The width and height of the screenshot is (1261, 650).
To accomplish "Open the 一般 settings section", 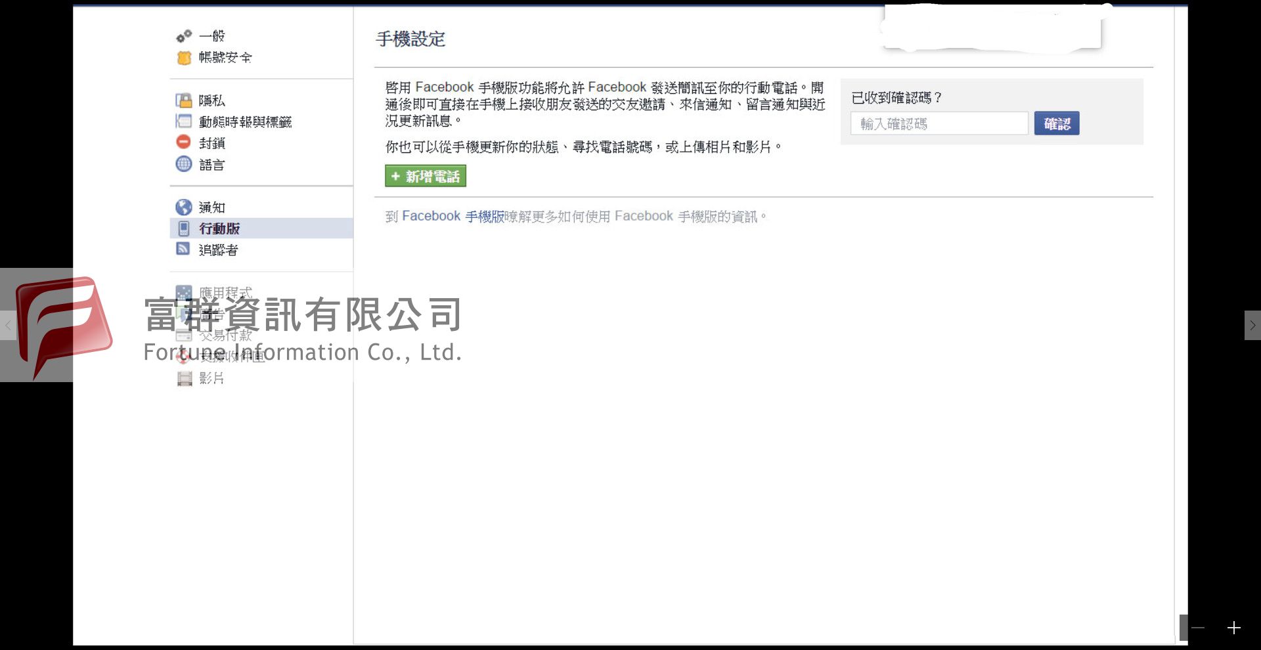I will click(x=211, y=35).
